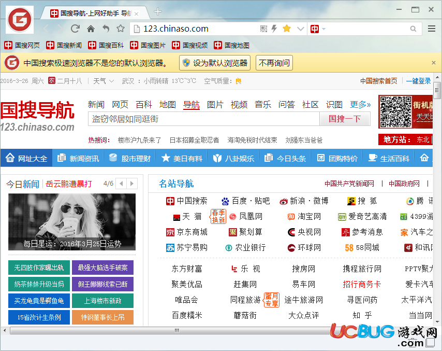This screenshot has width=442, height=351.
Task: Select the 图片 search category
Action: tap(215, 105)
